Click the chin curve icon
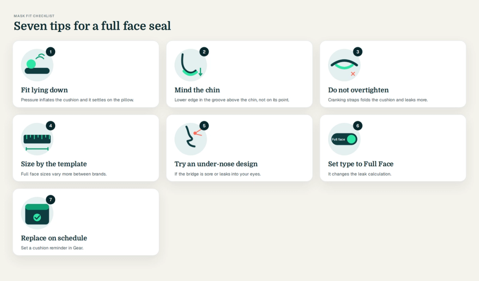This screenshot has height=281, width=479. [191, 65]
